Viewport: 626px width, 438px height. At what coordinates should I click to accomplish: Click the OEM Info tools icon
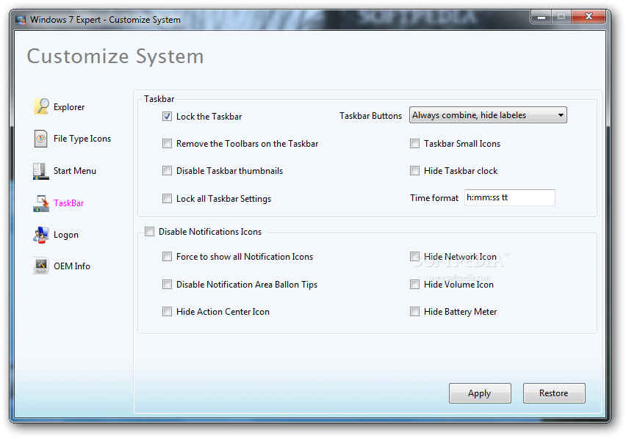[40, 266]
